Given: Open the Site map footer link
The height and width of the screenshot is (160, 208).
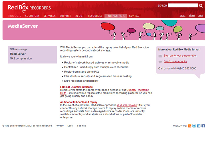Looking at the screenshot, I should click(x=81, y=126).
